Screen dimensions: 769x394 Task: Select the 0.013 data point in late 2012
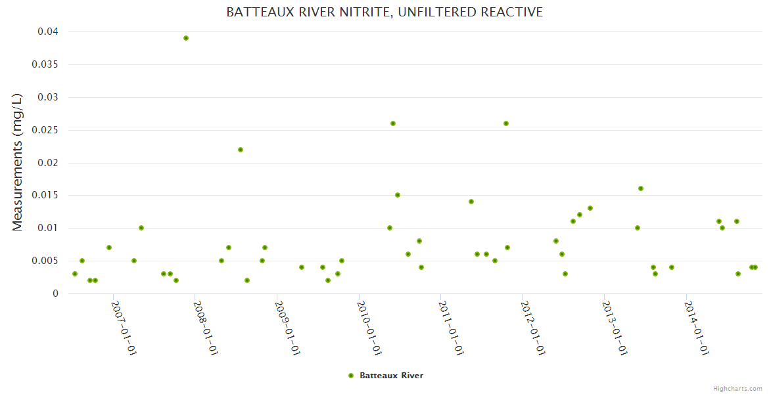(590, 208)
